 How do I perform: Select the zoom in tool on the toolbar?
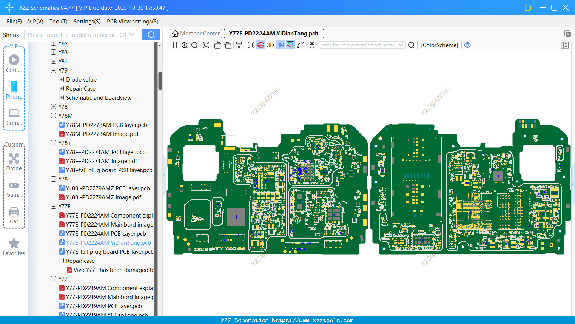(185, 45)
